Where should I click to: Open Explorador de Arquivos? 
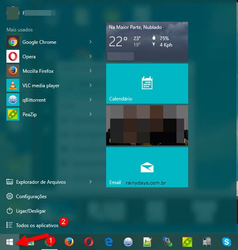coord(41,182)
